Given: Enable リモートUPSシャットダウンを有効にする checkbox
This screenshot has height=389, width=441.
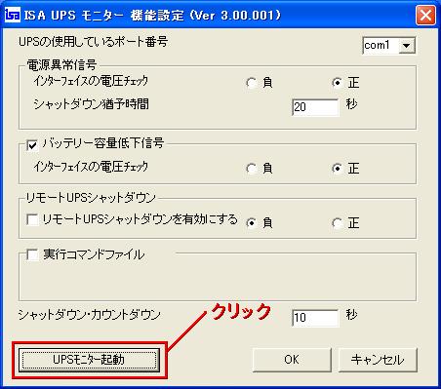Looking at the screenshot, I should [32, 219].
